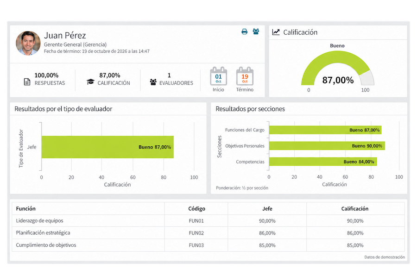
Task: Click the chart icon next to Calificación title
Action: (276, 32)
